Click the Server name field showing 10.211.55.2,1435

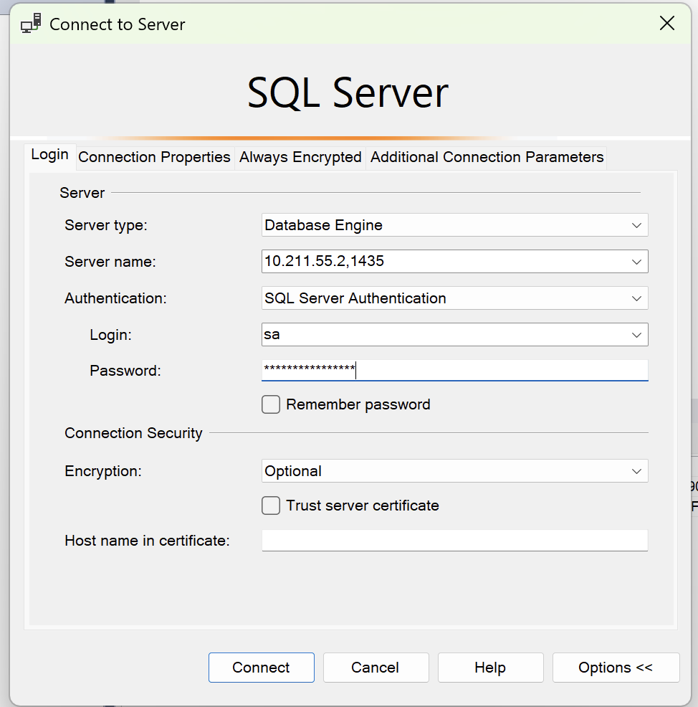pos(454,262)
